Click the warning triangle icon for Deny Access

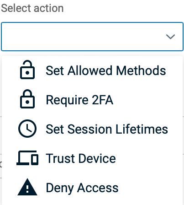pyautogui.click(x=27, y=187)
